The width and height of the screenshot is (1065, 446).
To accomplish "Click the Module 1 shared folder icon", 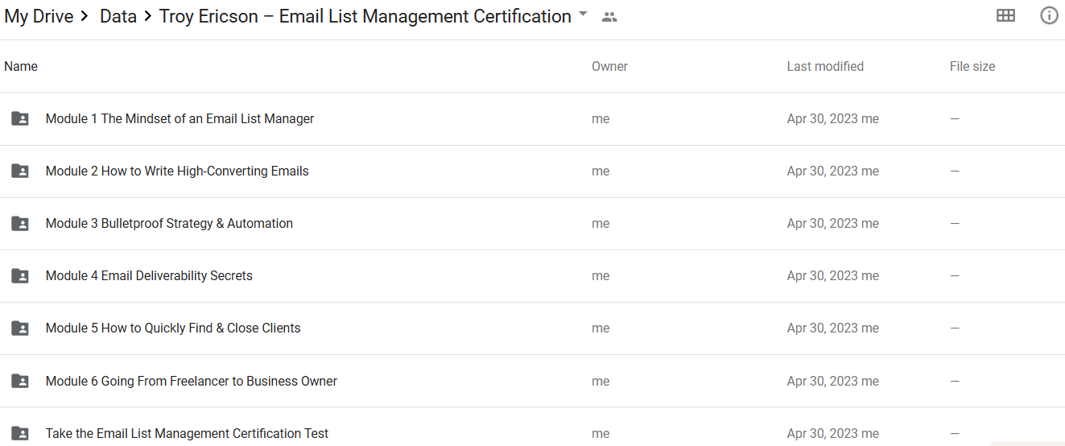I will pyautogui.click(x=20, y=118).
